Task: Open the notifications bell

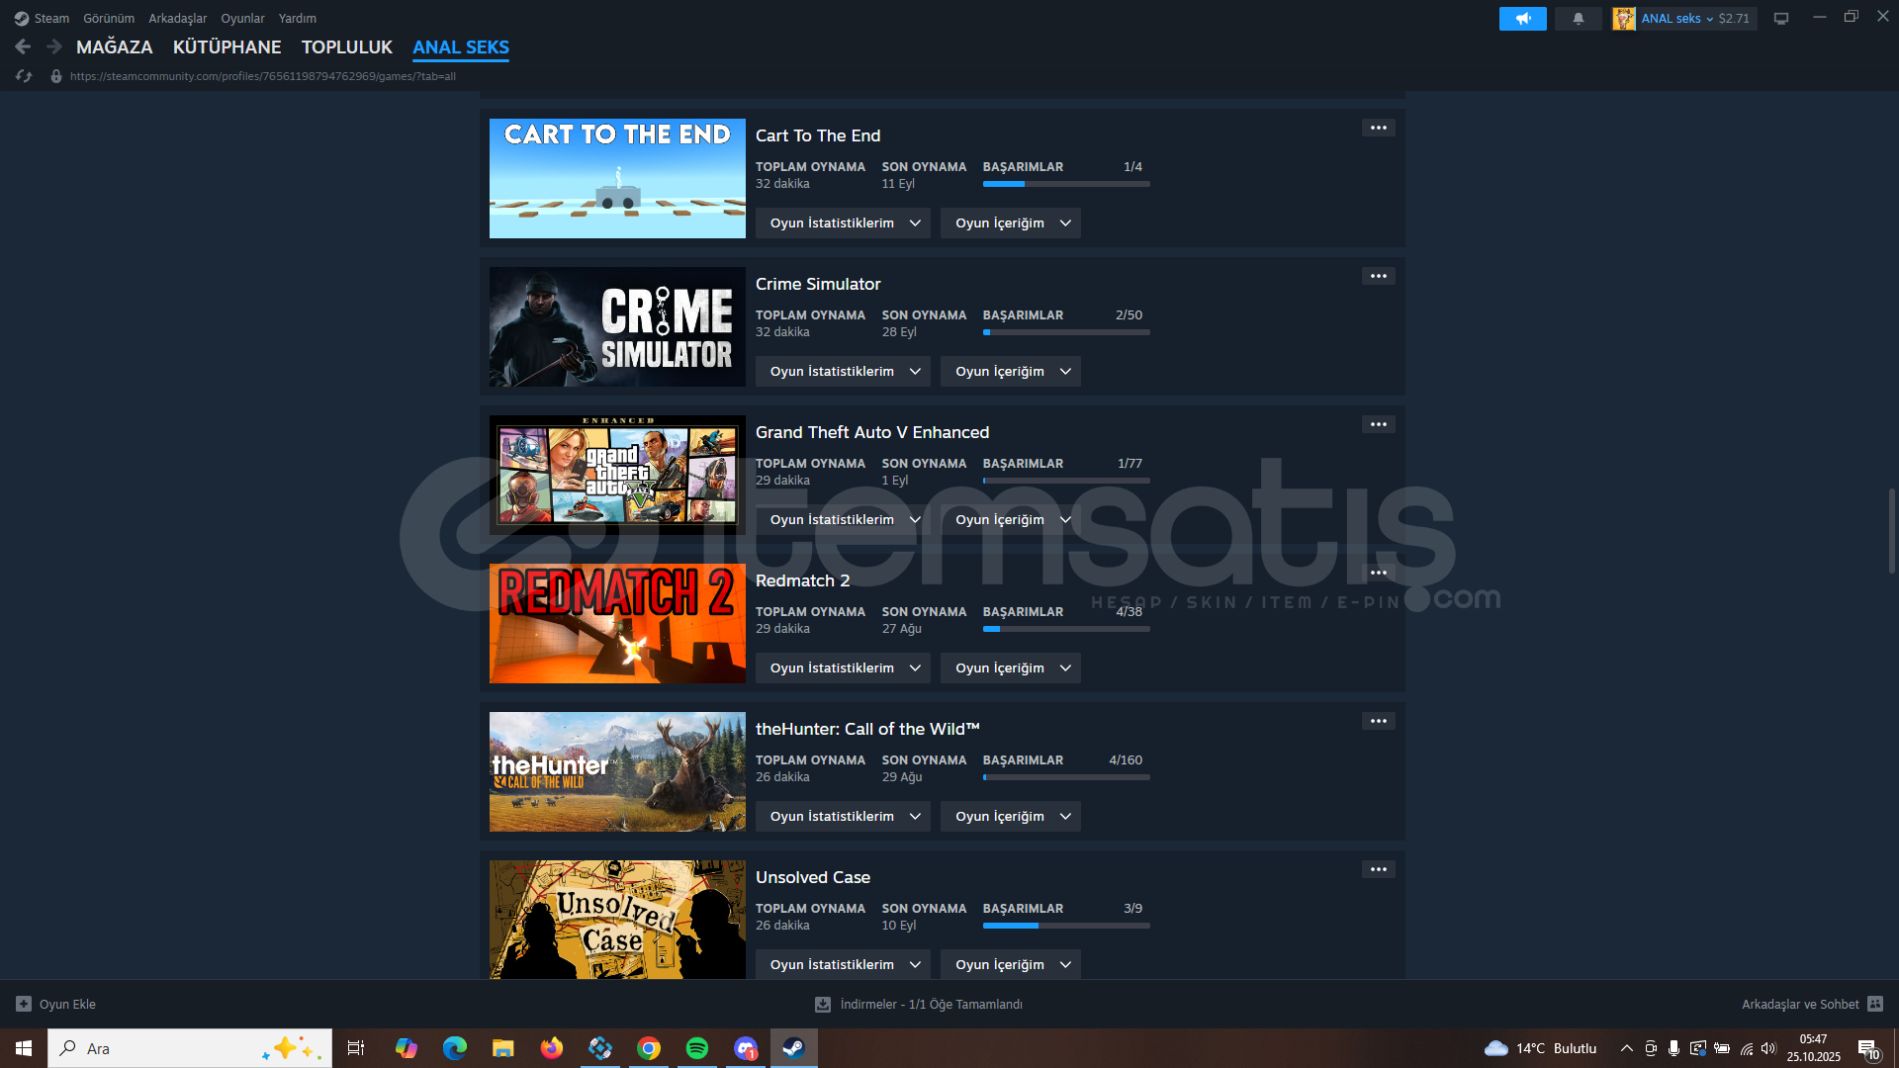Action: [x=1578, y=19]
